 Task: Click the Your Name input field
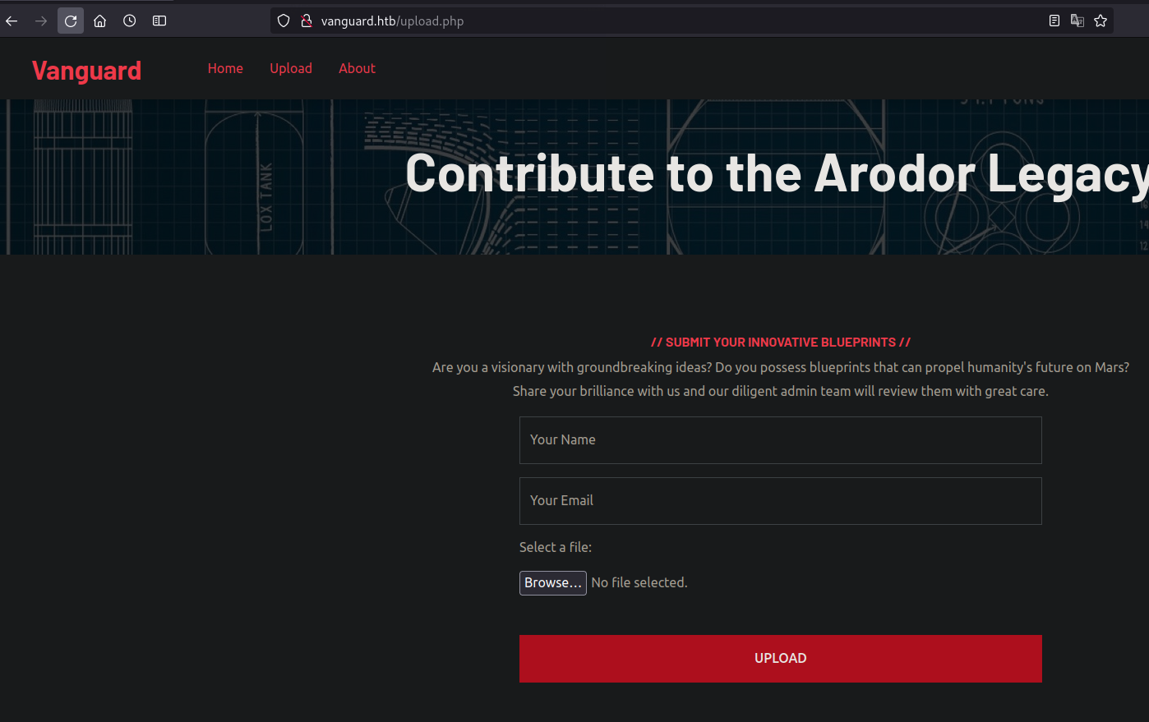(x=781, y=440)
